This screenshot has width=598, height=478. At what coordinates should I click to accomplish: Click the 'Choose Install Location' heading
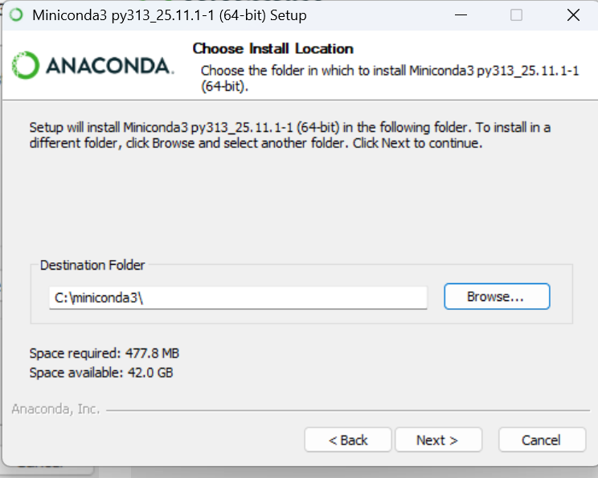point(272,48)
